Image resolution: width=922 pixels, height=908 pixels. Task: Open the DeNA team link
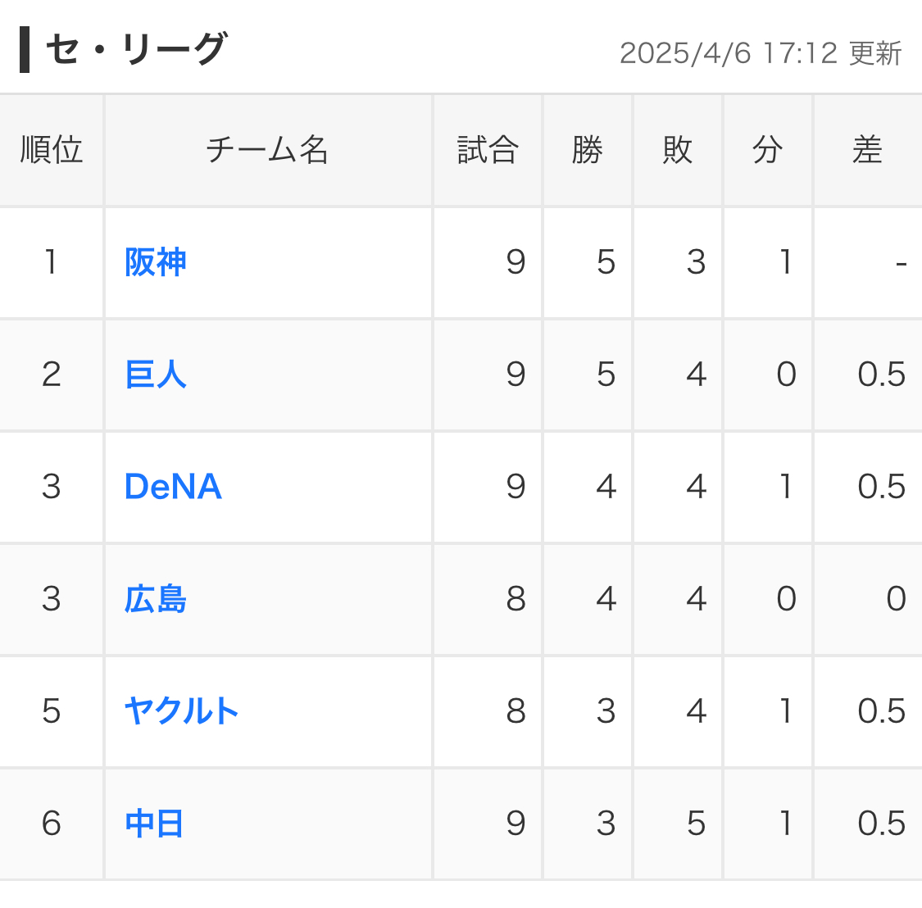tap(173, 487)
